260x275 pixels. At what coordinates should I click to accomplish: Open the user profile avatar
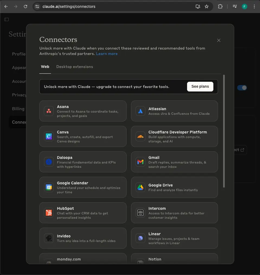(245, 6)
